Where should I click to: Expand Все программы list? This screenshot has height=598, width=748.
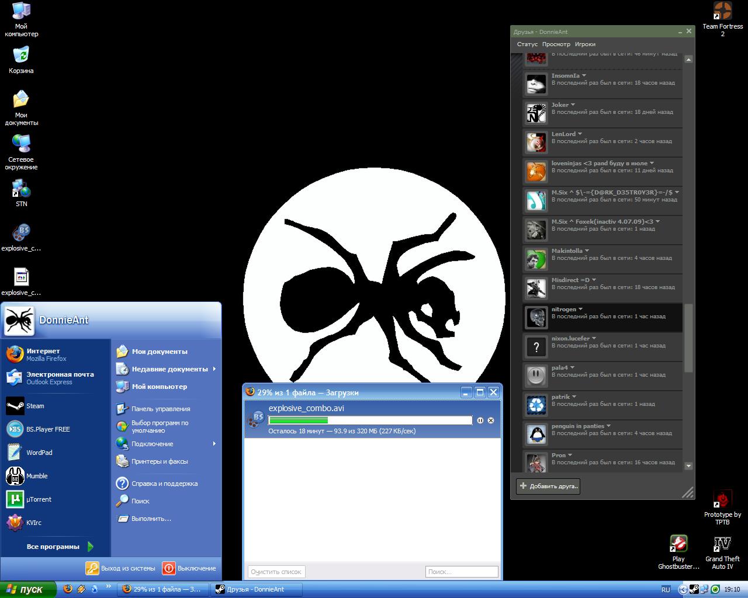pyautogui.click(x=60, y=547)
